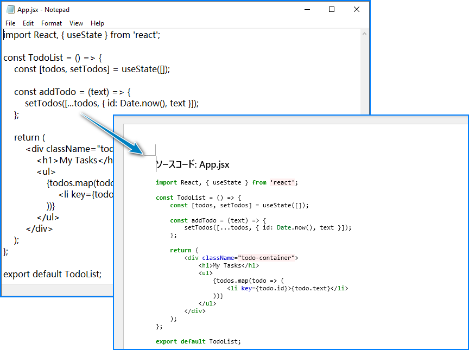Click "const TodoList = () => {" in document

(x=198, y=198)
